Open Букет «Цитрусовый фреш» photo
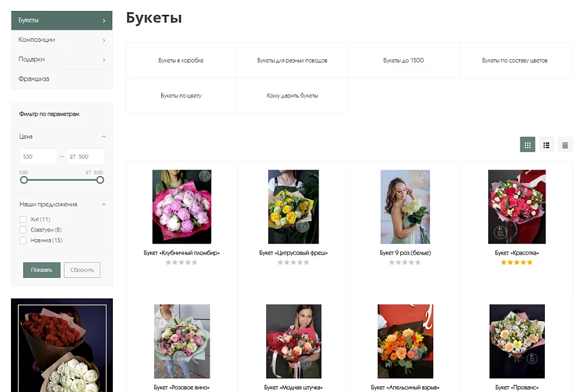Image resolution: width=588 pixels, height=392 pixels. [x=293, y=207]
